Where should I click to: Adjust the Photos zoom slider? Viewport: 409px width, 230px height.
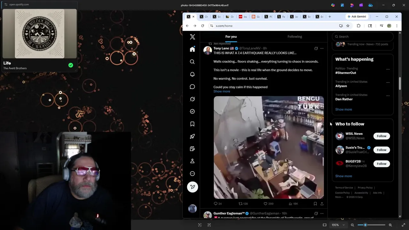[371, 225]
